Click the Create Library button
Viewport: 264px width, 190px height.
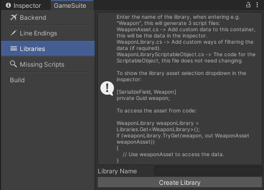[x=180, y=182]
